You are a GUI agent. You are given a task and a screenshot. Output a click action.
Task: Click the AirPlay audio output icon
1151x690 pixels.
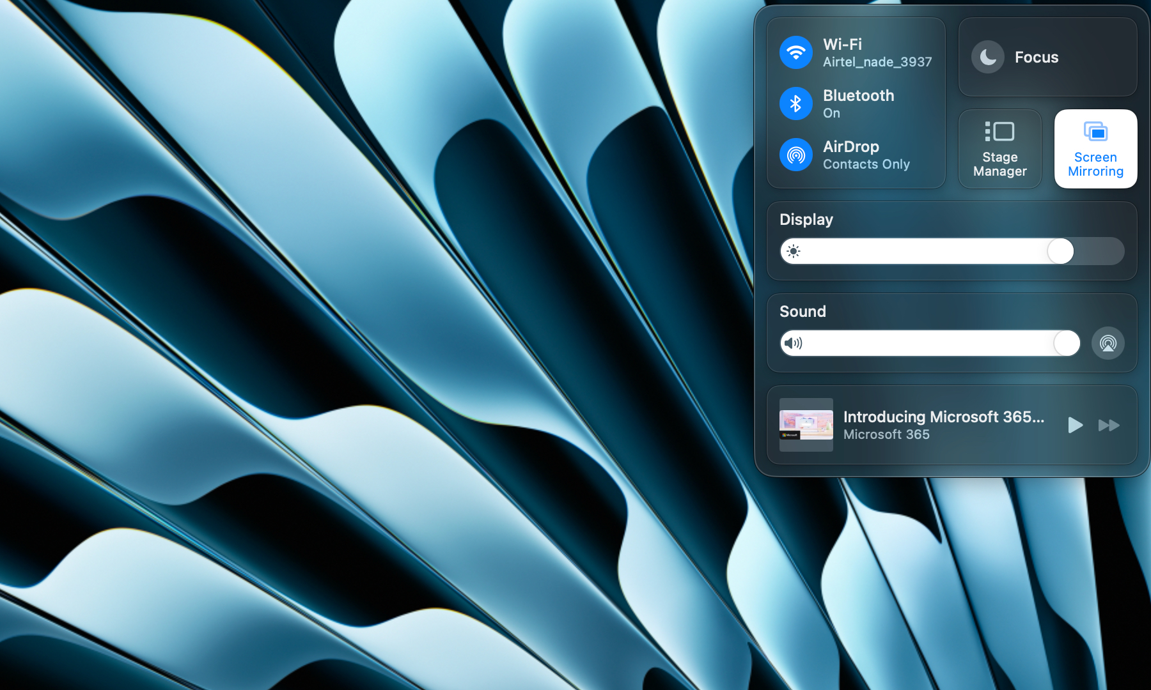coord(1108,343)
